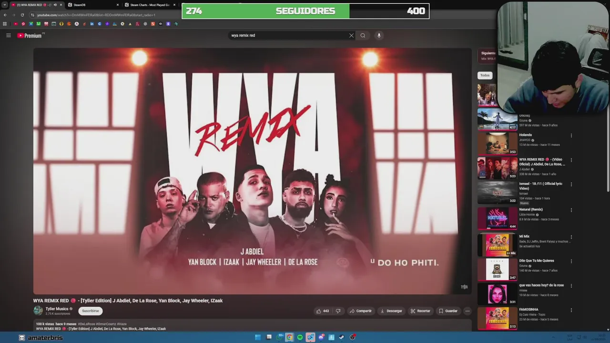Open options menu for Natural (Remix)

tap(571, 210)
